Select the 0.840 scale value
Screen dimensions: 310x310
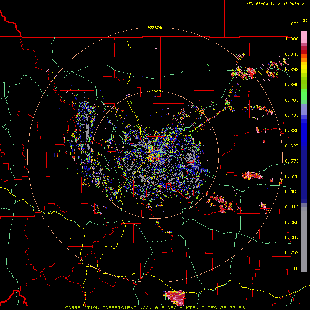pos(292,85)
